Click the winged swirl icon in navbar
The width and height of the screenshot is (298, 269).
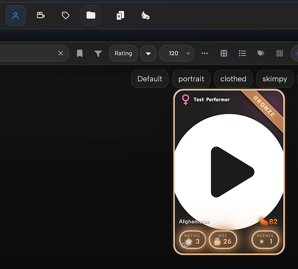click(x=146, y=16)
